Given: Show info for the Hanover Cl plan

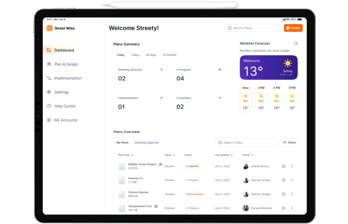Looking at the screenshot, I should 283,180.
